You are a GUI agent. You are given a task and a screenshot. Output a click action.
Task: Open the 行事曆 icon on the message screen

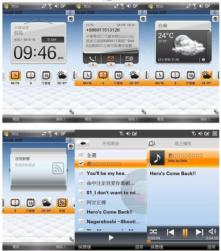tap(119, 75)
